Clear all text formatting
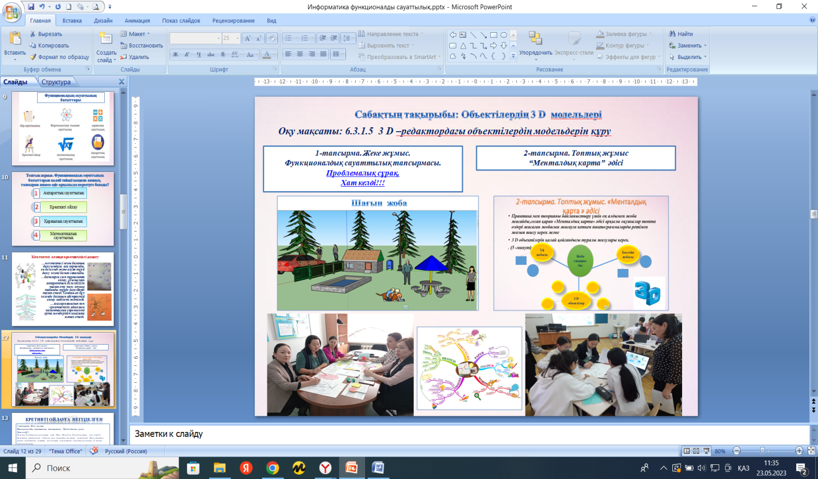This screenshot has width=818, height=479. coord(271,38)
